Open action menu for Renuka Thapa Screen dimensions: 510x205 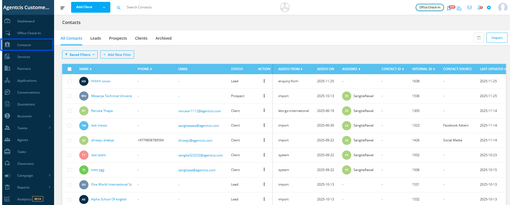point(264,110)
